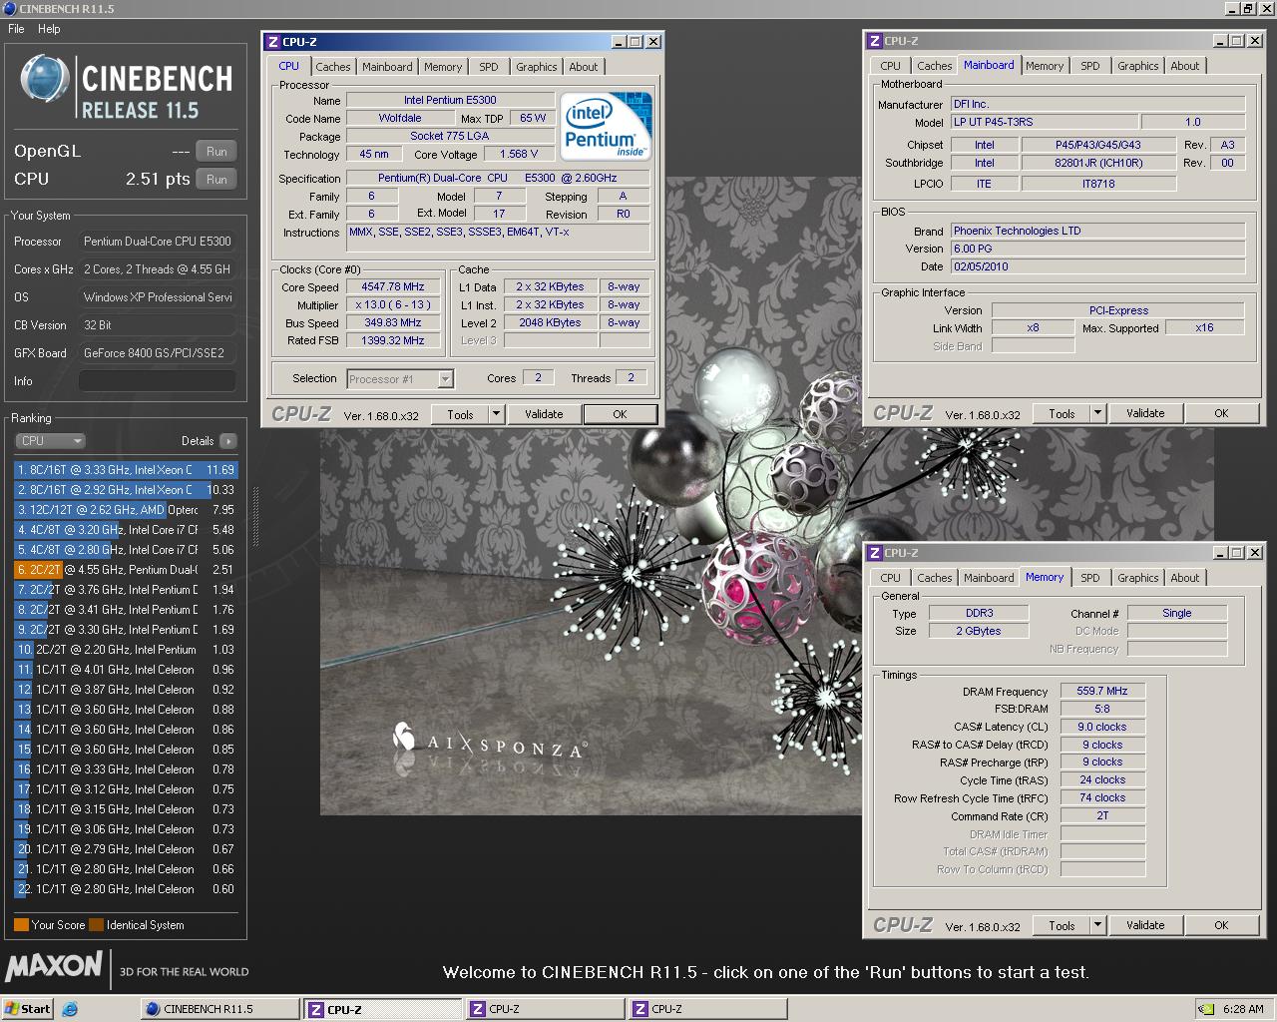
Task: Select ranking row 10 scoring 1.03
Action: click(x=126, y=650)
